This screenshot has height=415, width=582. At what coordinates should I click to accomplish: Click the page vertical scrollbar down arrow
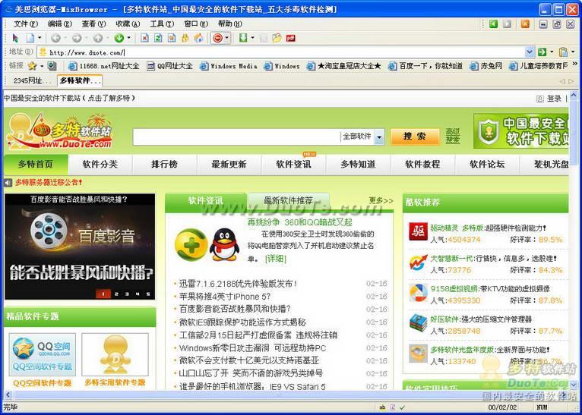pos(574,384)
